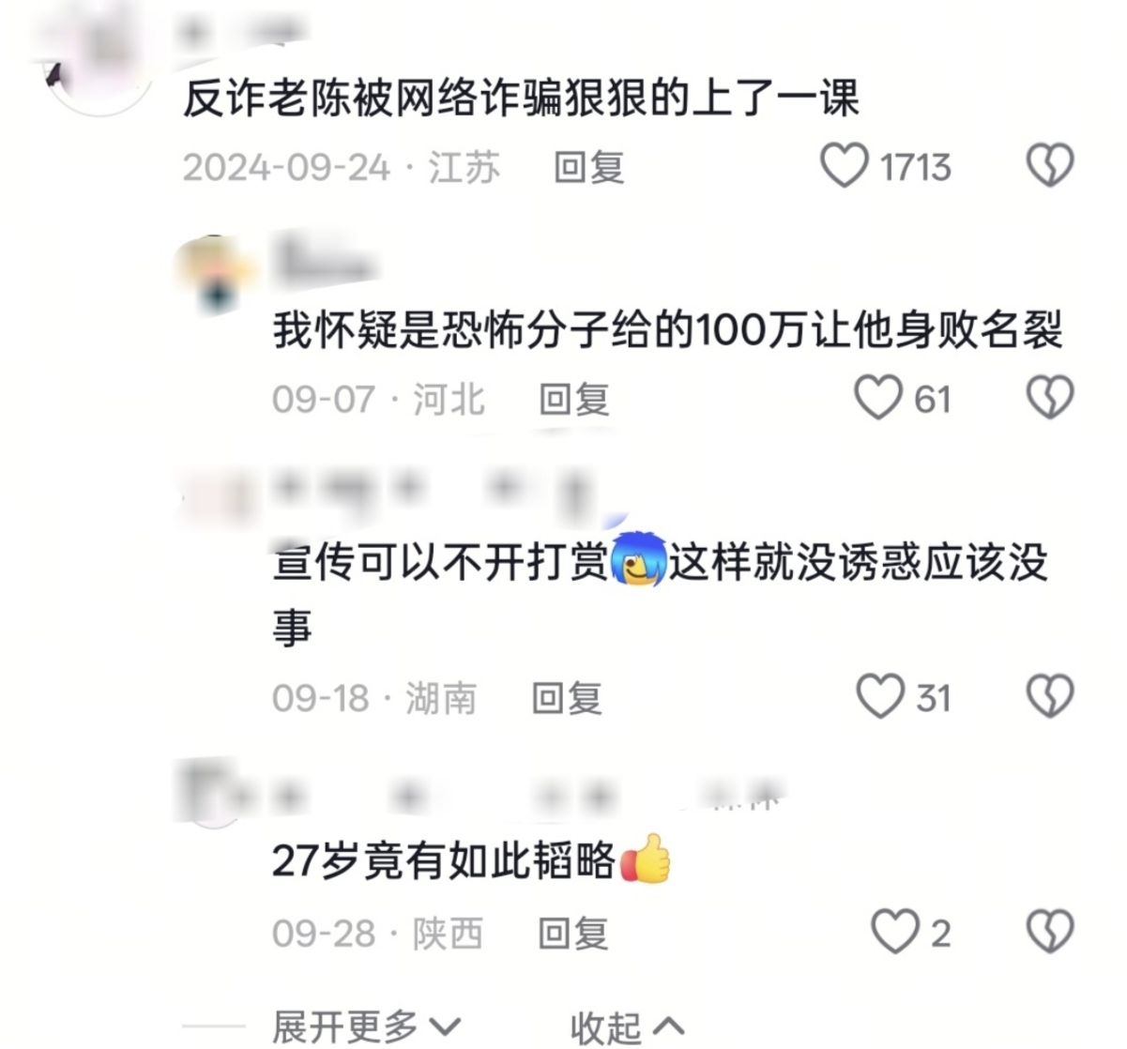The width and height of the screenshot is (1127, 1049).
Task: Reply to the 河北 comment via 回复
Action: (573, 400)
